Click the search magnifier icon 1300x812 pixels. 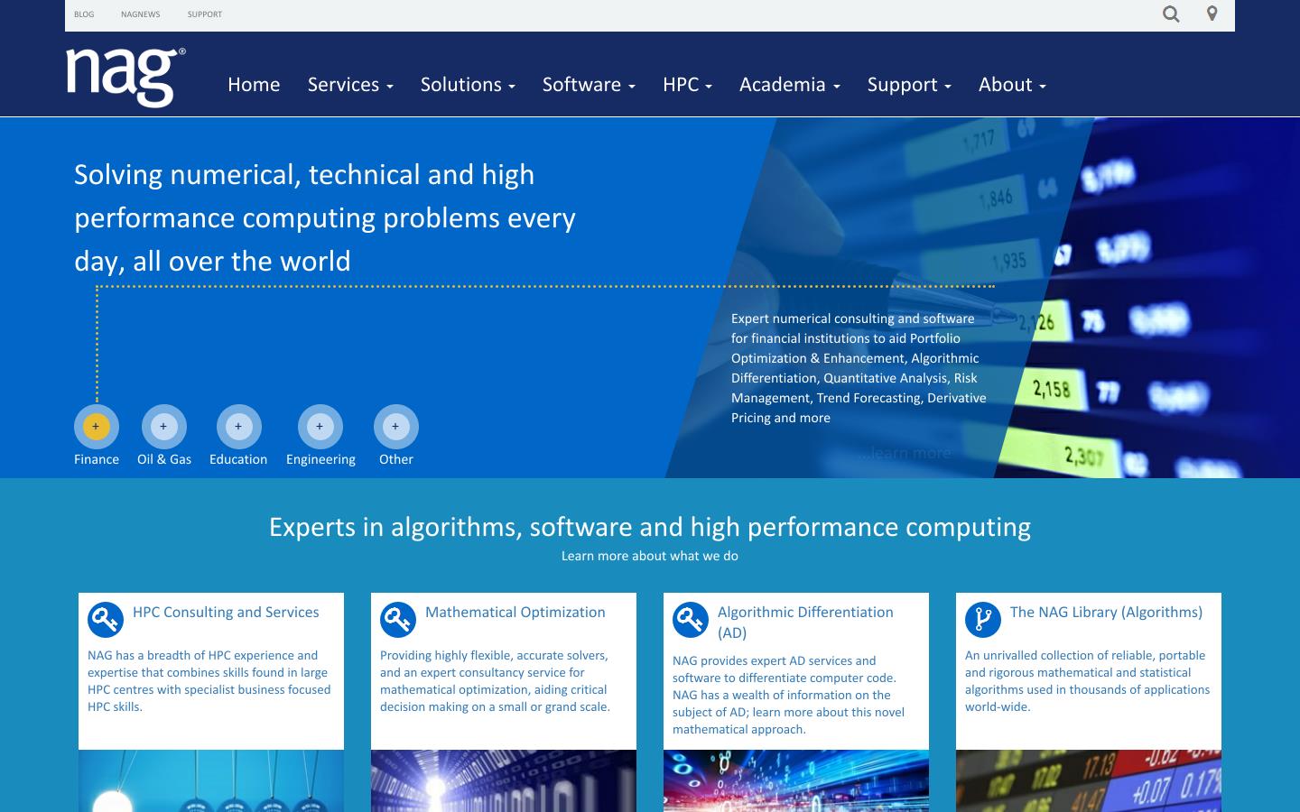click(x=1171, y=14)
